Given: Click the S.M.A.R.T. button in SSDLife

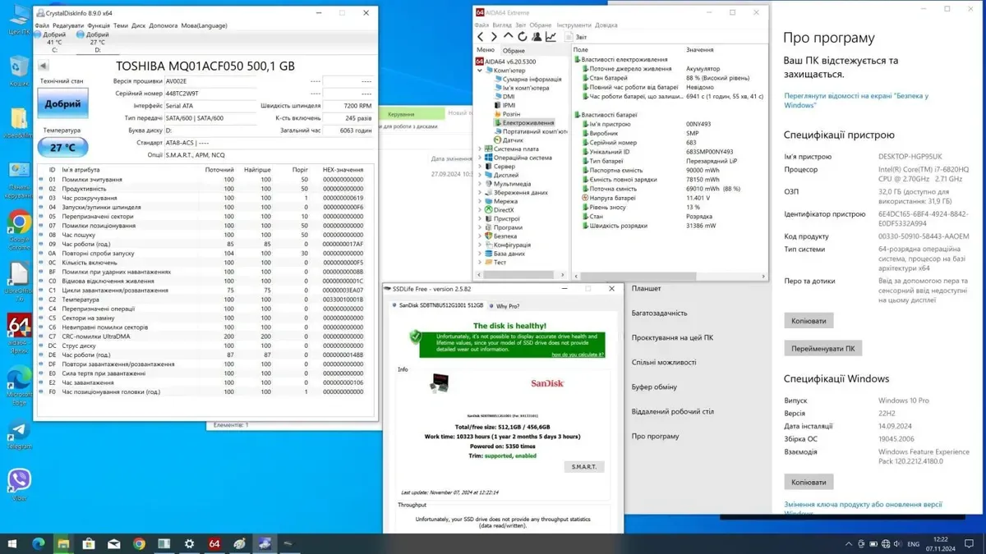Looking at the screenshot, I should pos(583,467).
